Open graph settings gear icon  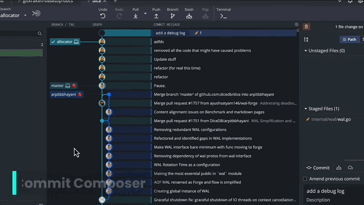pyautogui.click(x=297, y=24)
